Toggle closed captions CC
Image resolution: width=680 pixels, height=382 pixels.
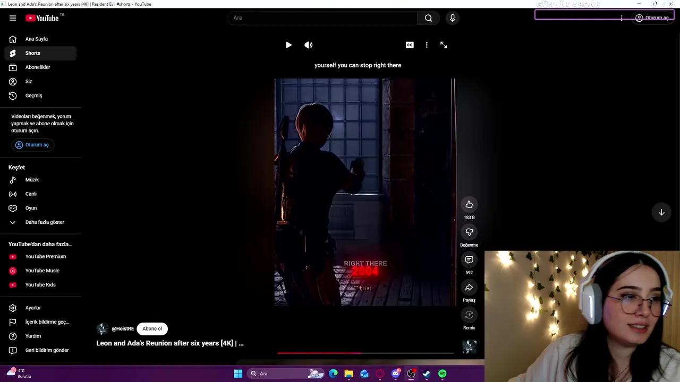[x=410, y=45]
